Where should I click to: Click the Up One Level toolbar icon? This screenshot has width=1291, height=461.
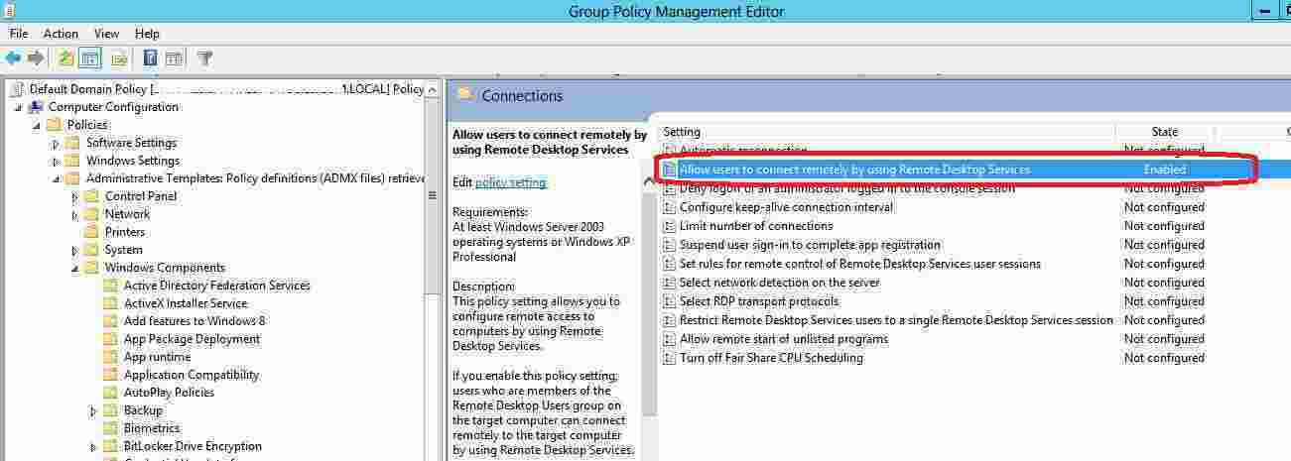(x=65, y=58)
